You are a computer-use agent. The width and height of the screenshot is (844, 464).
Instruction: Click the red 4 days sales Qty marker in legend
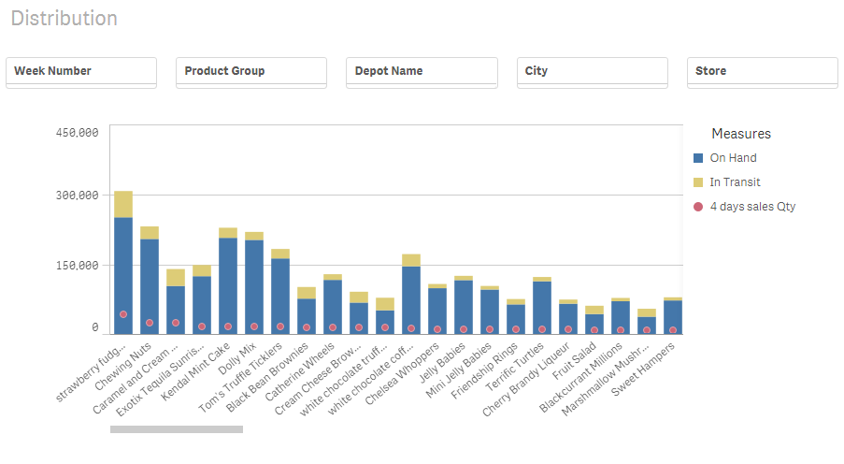tap(697, 207)
